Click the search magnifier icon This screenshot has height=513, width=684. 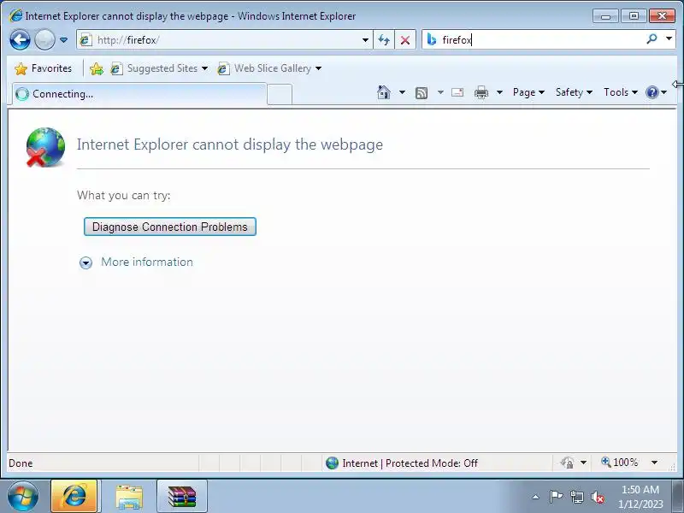(x=652, y=39)
